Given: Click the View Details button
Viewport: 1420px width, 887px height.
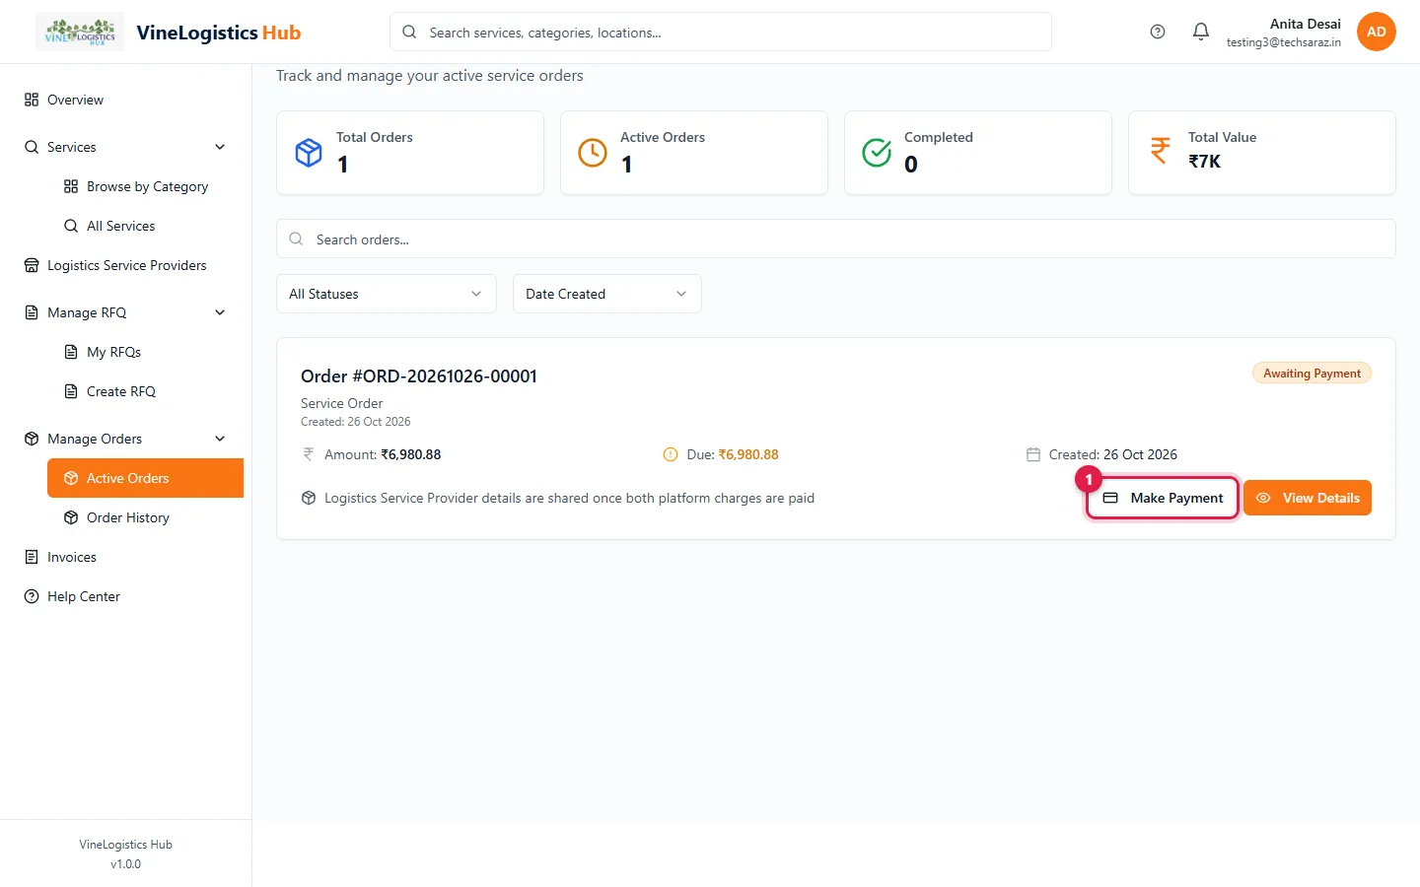Looking at the screenshot, I should tap(1308, 498).
